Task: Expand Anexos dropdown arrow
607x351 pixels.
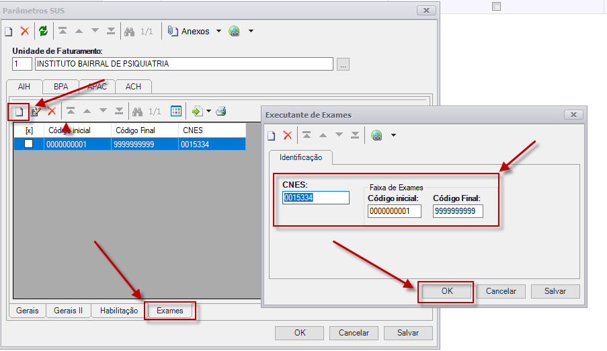Action: (218, 31)
